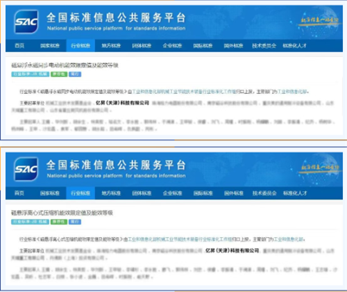347x292 pixels.
Task: Click the 磁悬浮永磁同步电动机能效限定值及能效等级 title
Action: (65, 65)
